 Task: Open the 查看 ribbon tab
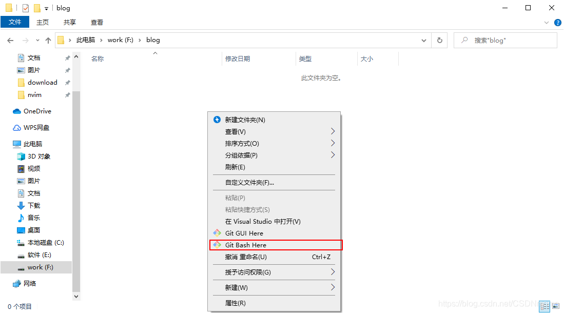click(97, 22)
